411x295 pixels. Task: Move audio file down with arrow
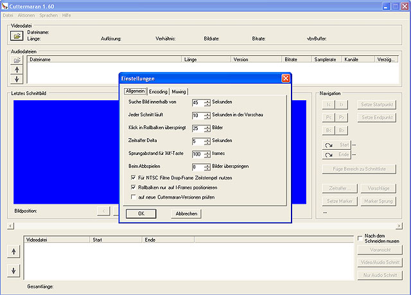click(x=17, y=79)
